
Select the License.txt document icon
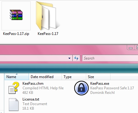14,104
